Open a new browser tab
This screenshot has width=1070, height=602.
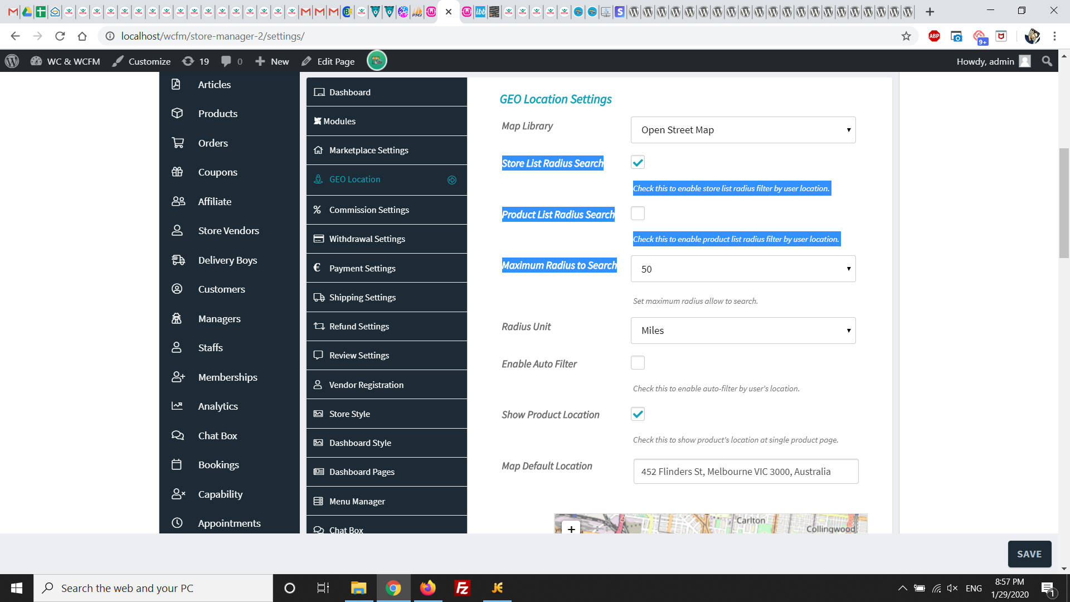point(930,11)
